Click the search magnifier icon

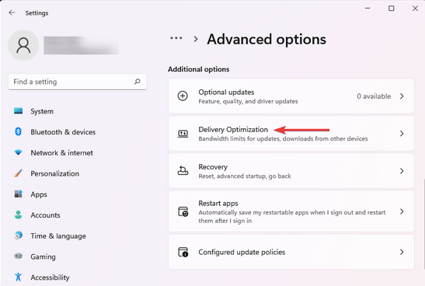138,82
